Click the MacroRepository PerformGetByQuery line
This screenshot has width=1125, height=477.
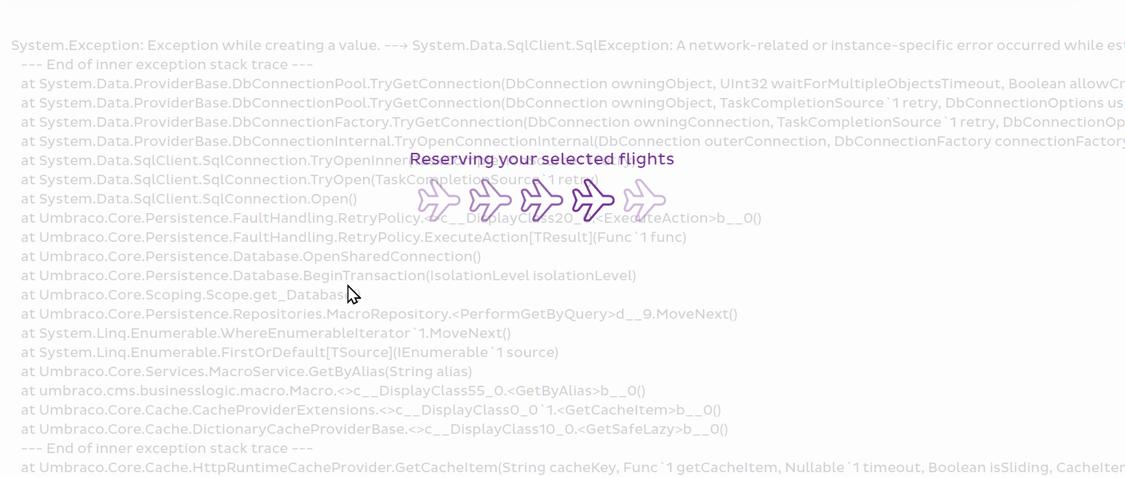(x=380, y=314)
